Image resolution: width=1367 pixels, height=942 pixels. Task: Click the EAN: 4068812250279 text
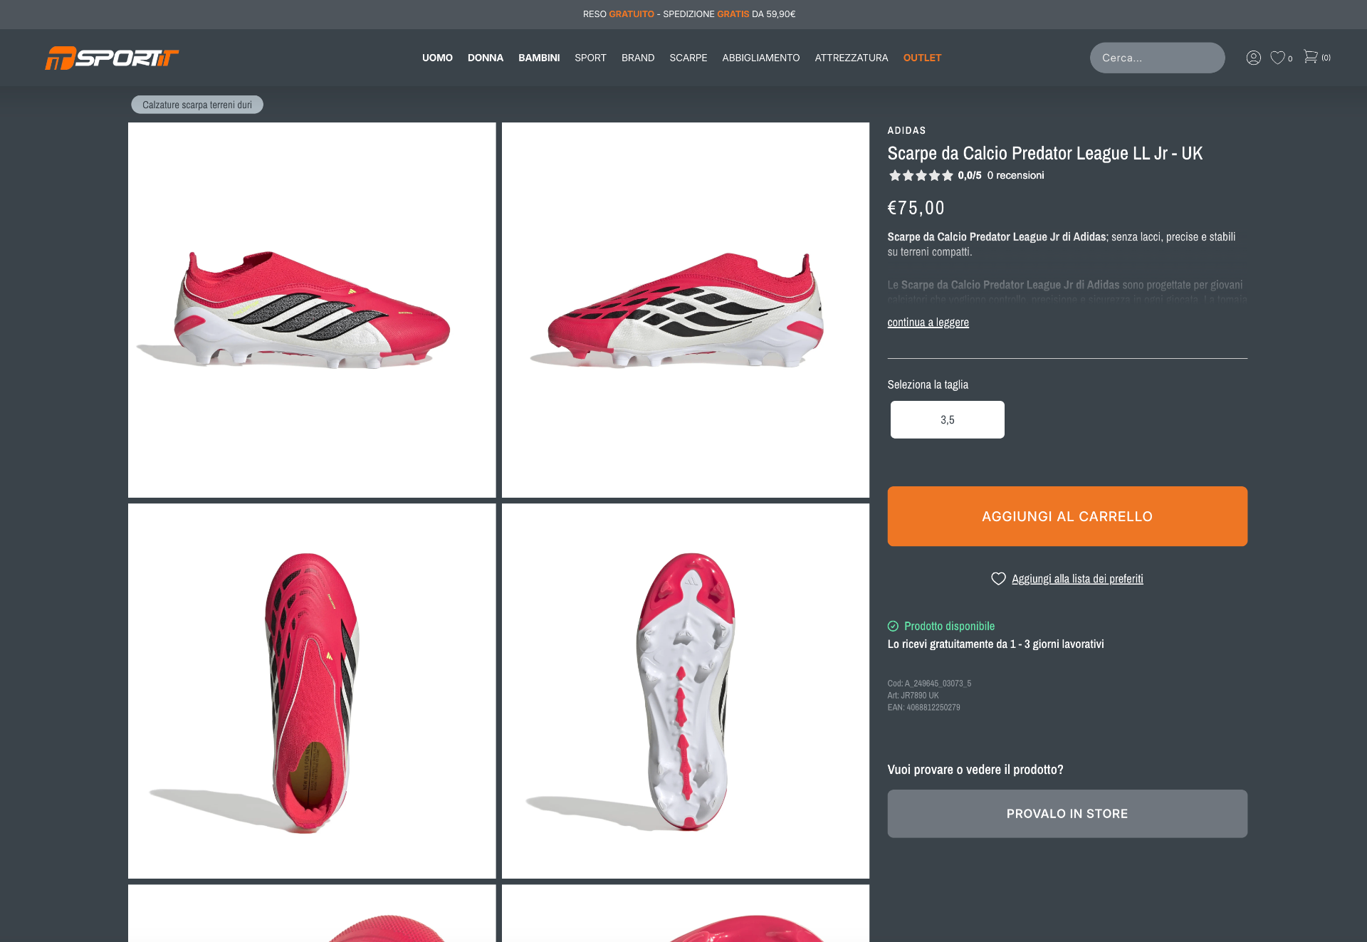click(x=923, y=708)
